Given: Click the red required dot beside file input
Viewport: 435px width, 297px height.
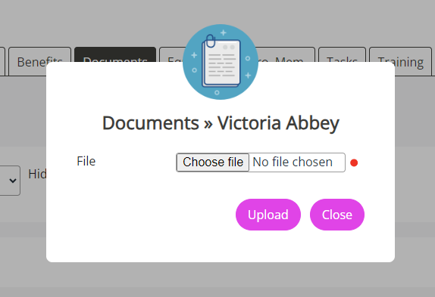Looking at the screenshot, I should coord(354,162).
